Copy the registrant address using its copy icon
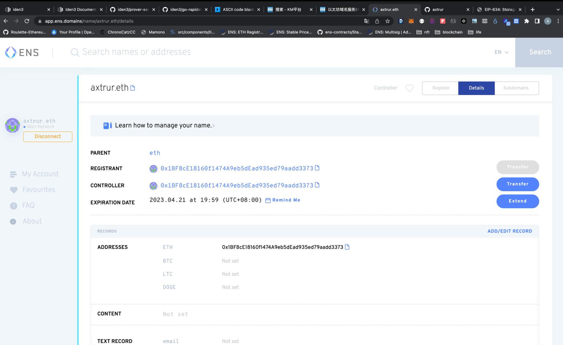Screen dimensions: 563x345 (317, 168)
